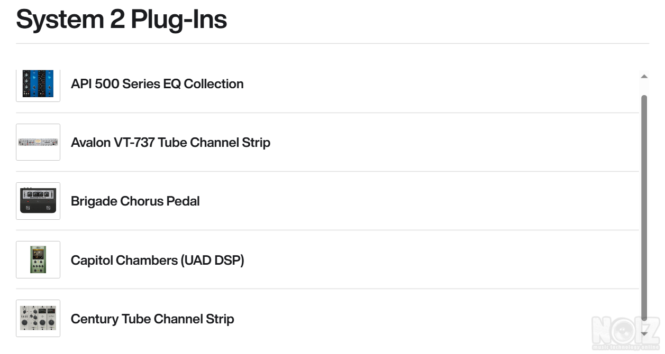The height and width of the screenshot is (354, 665).
Task: Click the scroll down arrow of the list
Action: coord(644,334)
